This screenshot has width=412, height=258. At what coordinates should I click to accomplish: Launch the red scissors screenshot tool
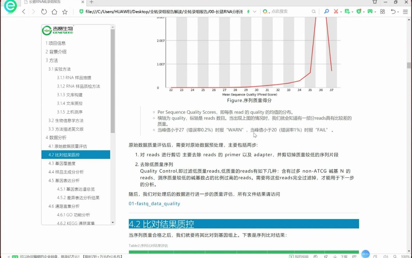336,11
